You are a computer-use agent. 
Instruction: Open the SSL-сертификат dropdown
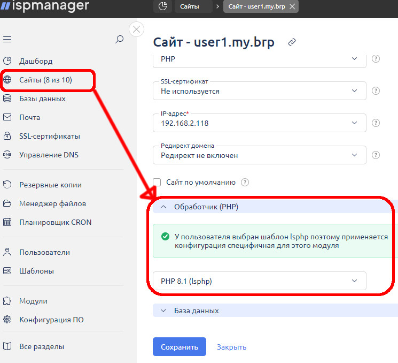[260, 91]
